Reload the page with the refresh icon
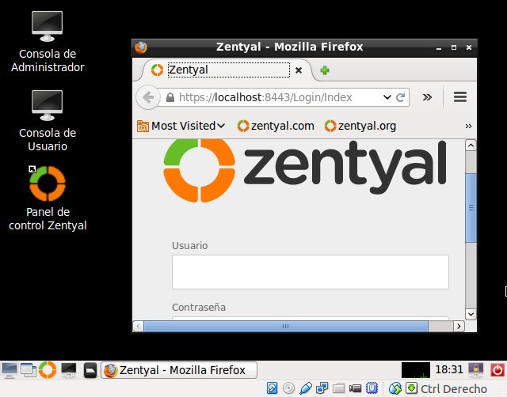 pyautogui.click(x=400, y=97)
